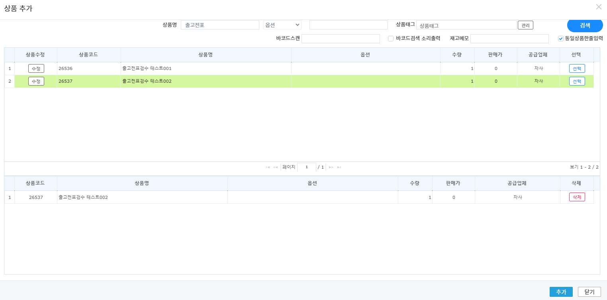Open the 옵션 dropdown
607x300 pixels.
pos(282,25)
